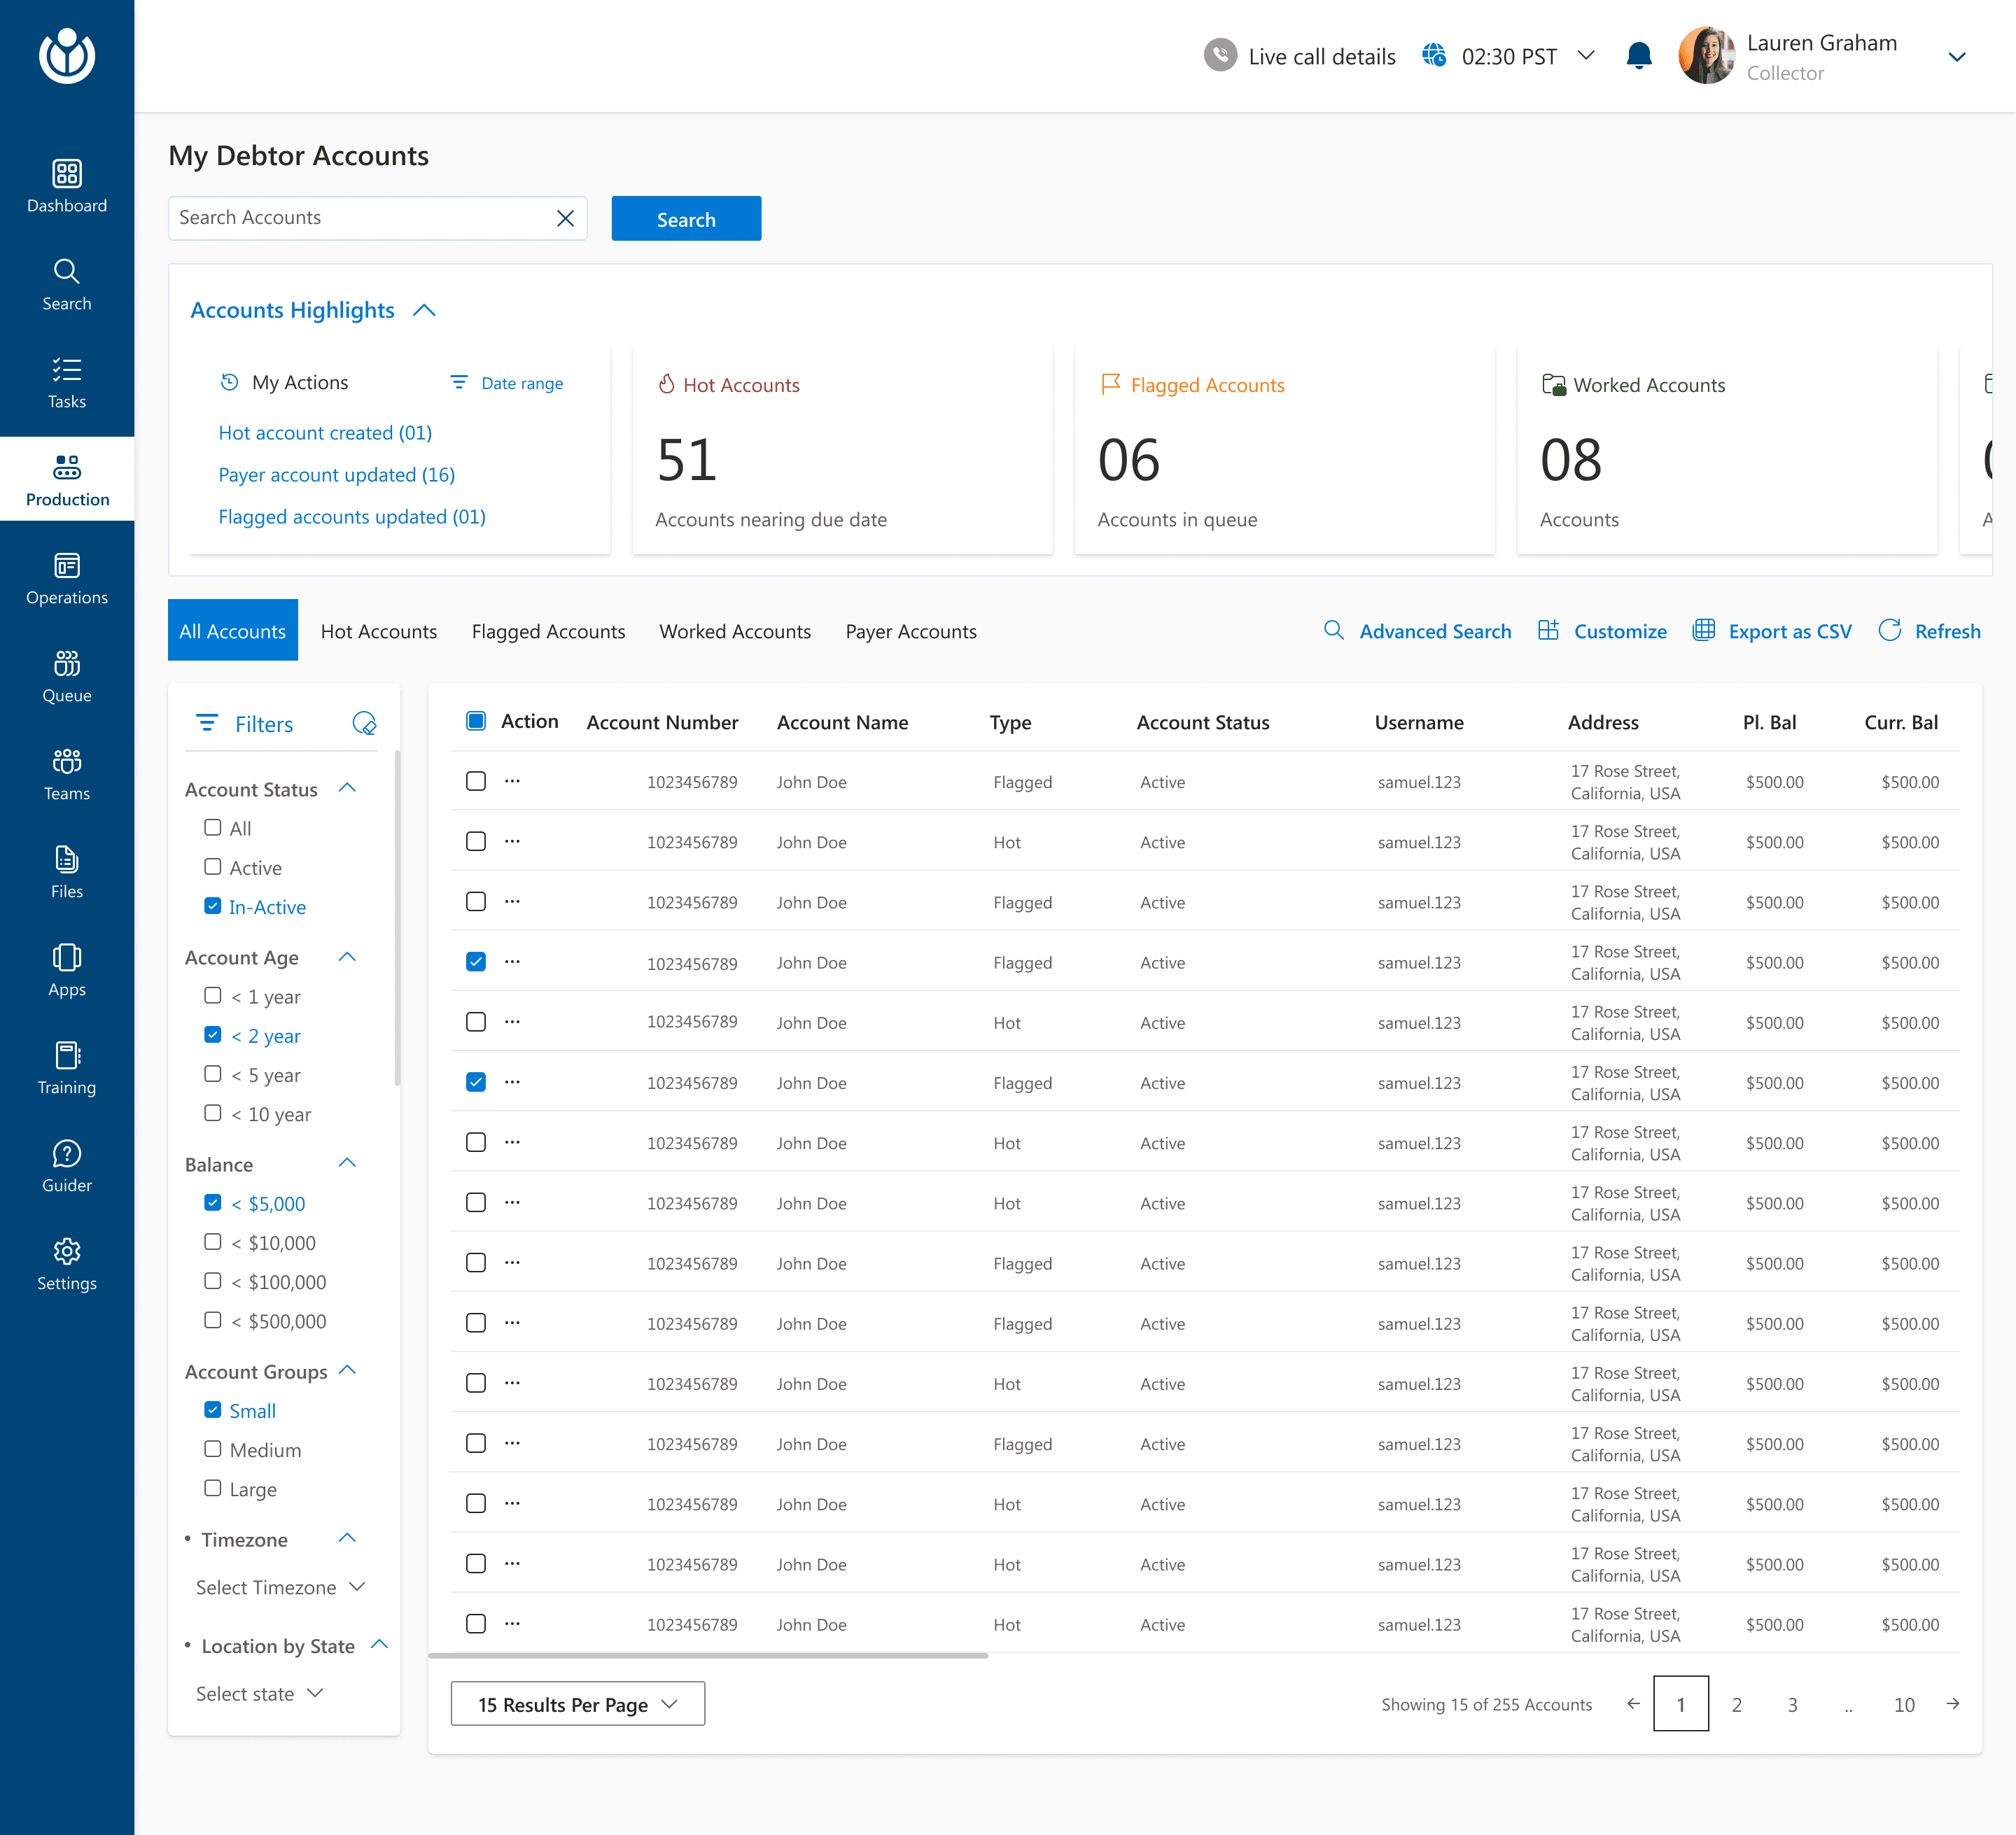This screenshot has height=1835, width=2016.
Task: Toggle the select-all checkbox in table header
Action: 476,721
